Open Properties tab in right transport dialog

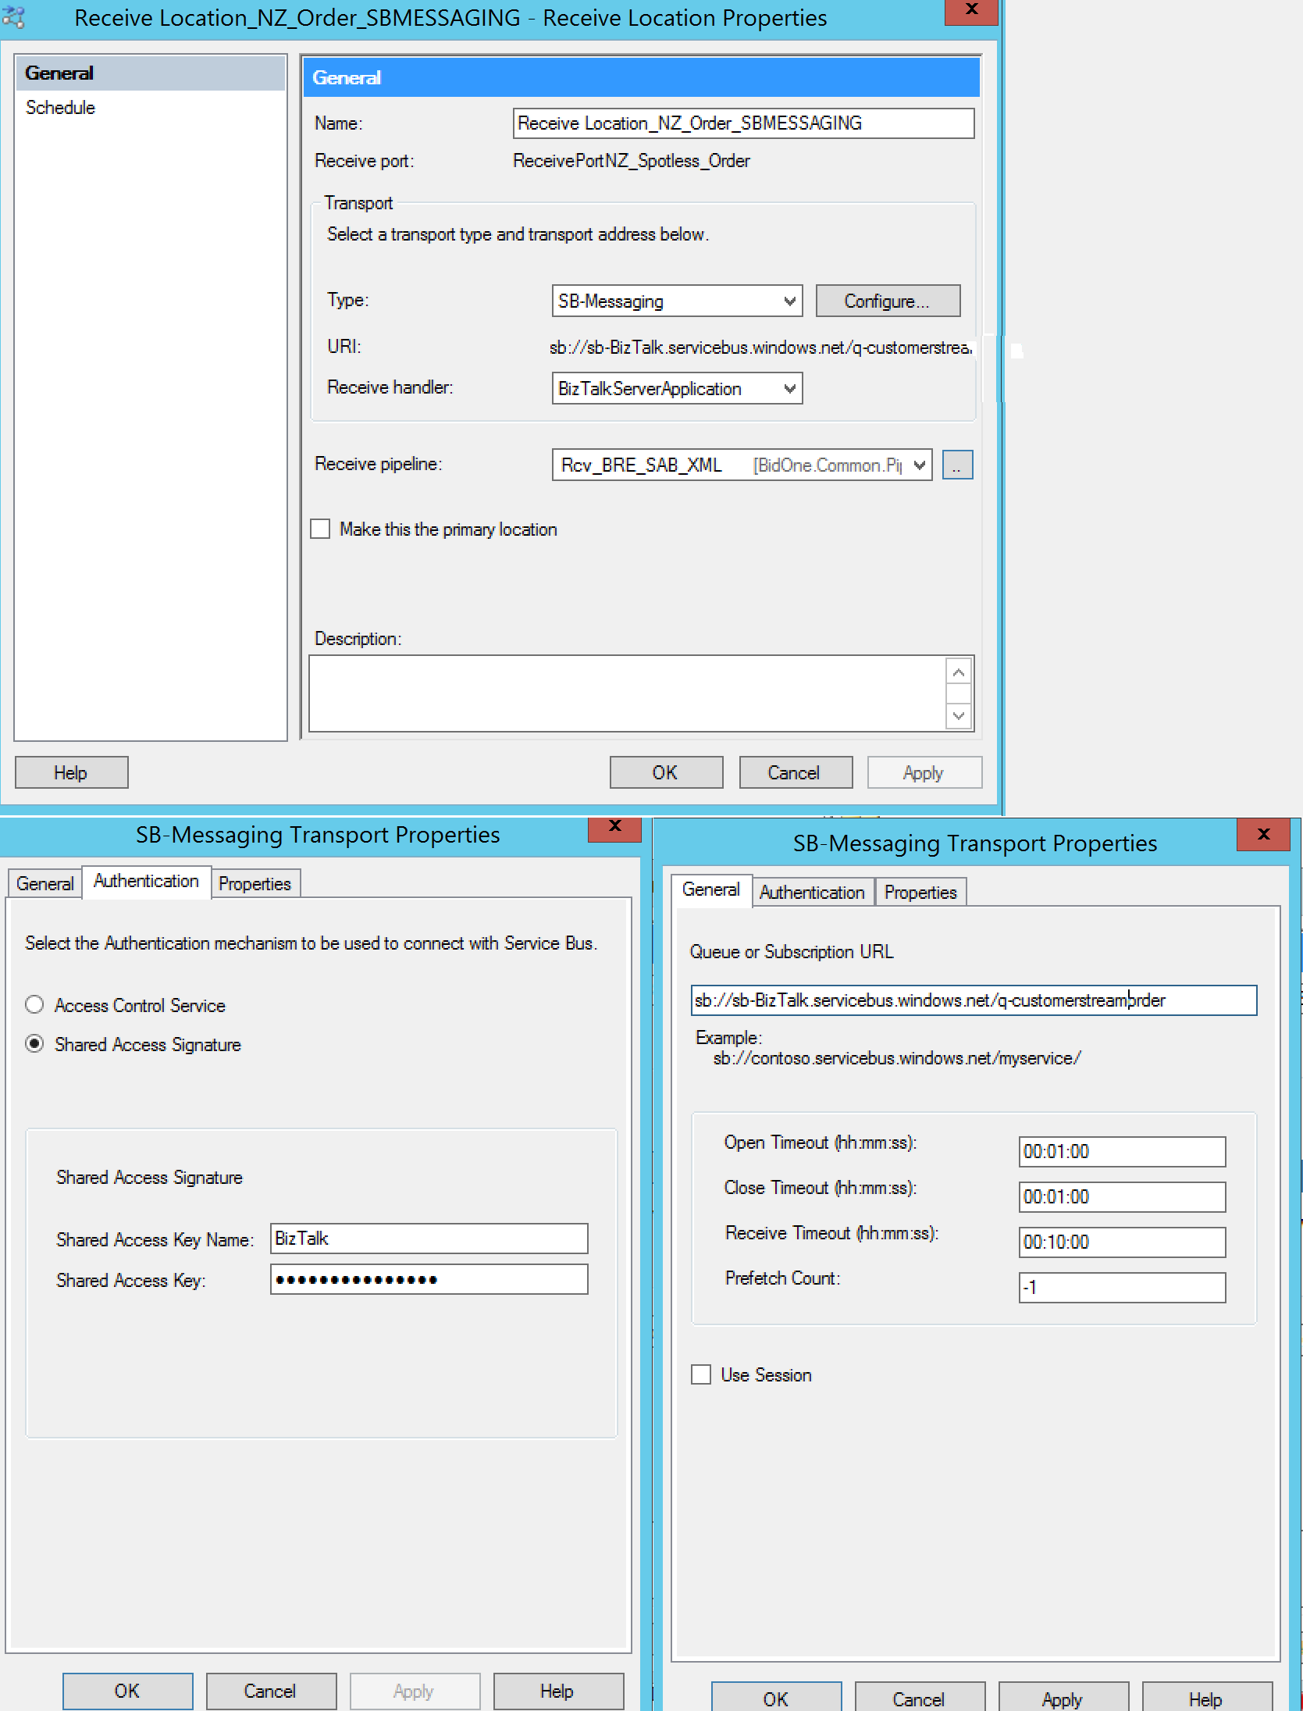(x=920, y=893)
